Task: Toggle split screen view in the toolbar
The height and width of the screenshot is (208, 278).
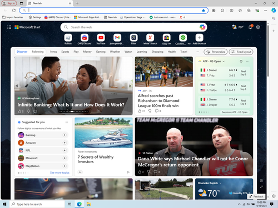Action: 231,11
